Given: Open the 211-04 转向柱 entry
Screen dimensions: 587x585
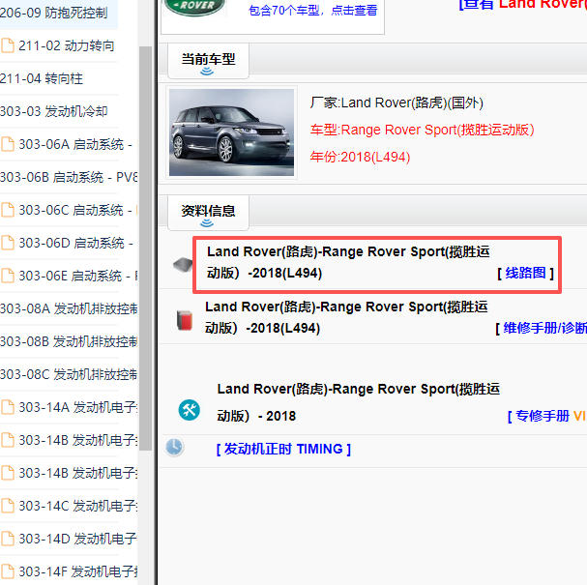Looking at the screenshot, I should click(x=42, y=78).
